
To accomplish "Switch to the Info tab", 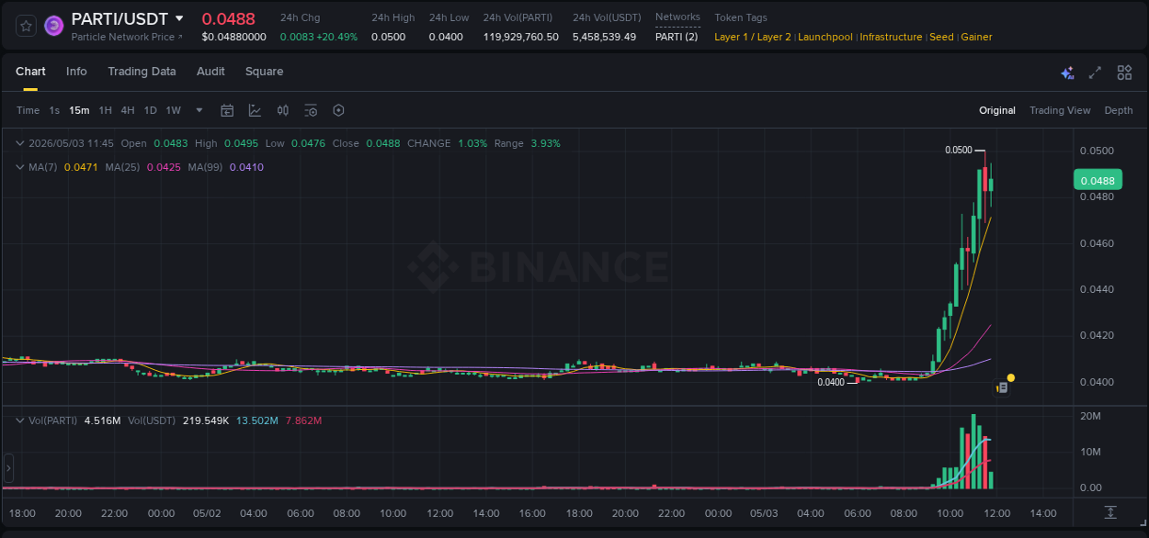I will point(76,72).
